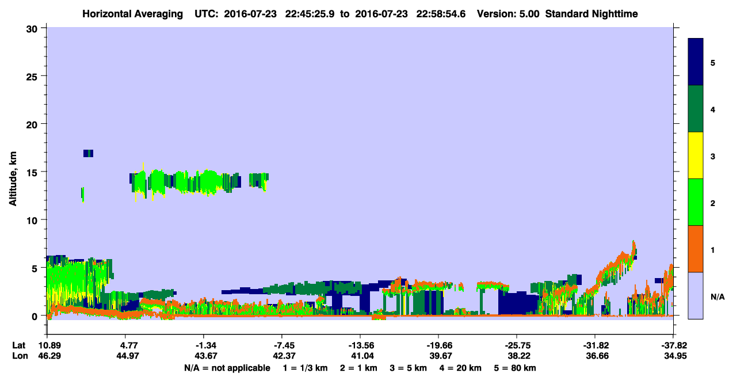Image resolution: width=748 pixels, height=384 pixels.
Task: Click 'Standard Nighttime' in the title
Action: 591,13
